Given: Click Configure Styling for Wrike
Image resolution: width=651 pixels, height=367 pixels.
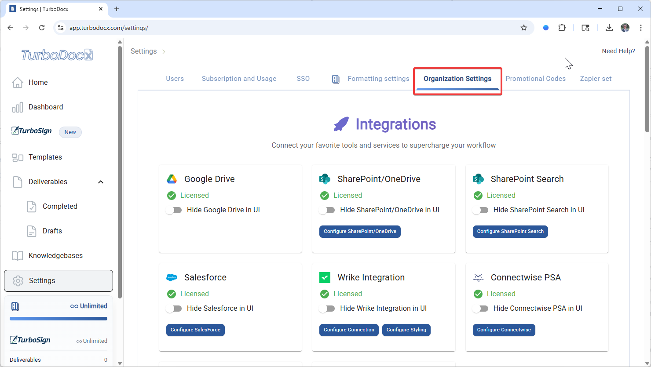Looking at the screenshot, I should [406, 330].
